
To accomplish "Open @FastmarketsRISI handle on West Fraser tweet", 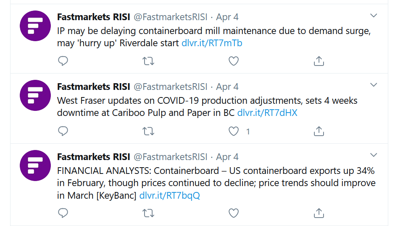I will pyautogui.click(x=170, y=87).
